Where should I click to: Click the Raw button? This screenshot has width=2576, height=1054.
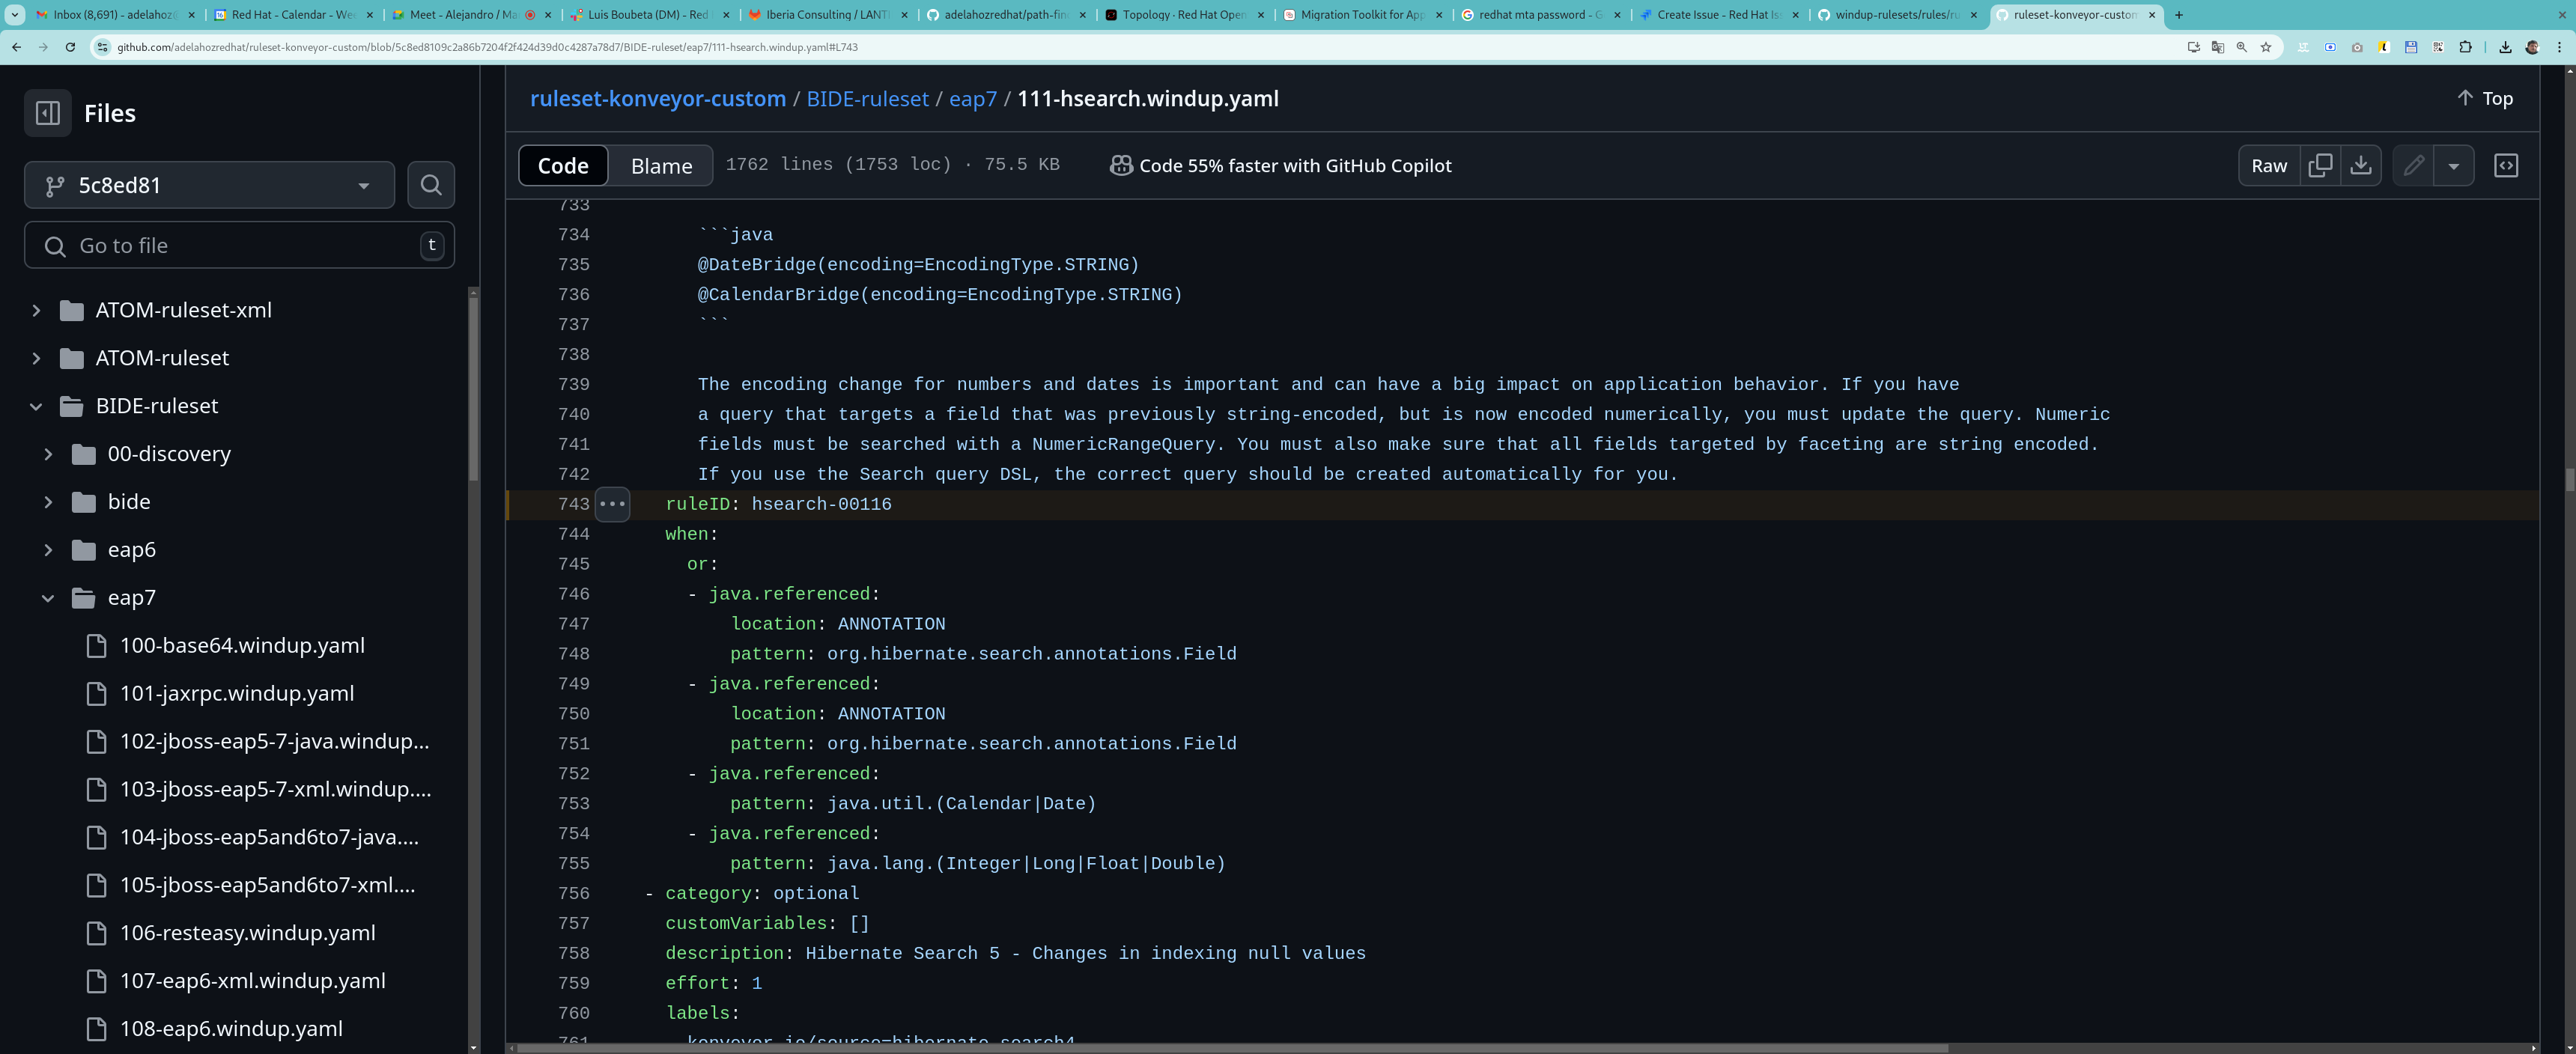[2268, 166]
